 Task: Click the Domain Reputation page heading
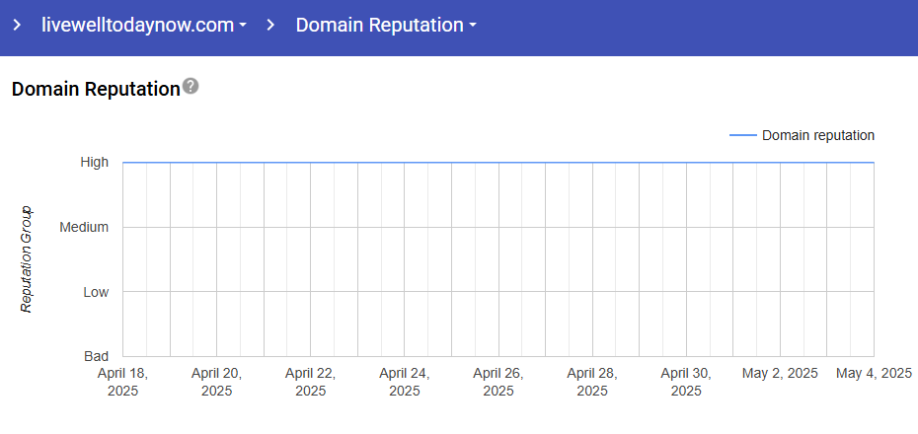[x=95, y=89]
